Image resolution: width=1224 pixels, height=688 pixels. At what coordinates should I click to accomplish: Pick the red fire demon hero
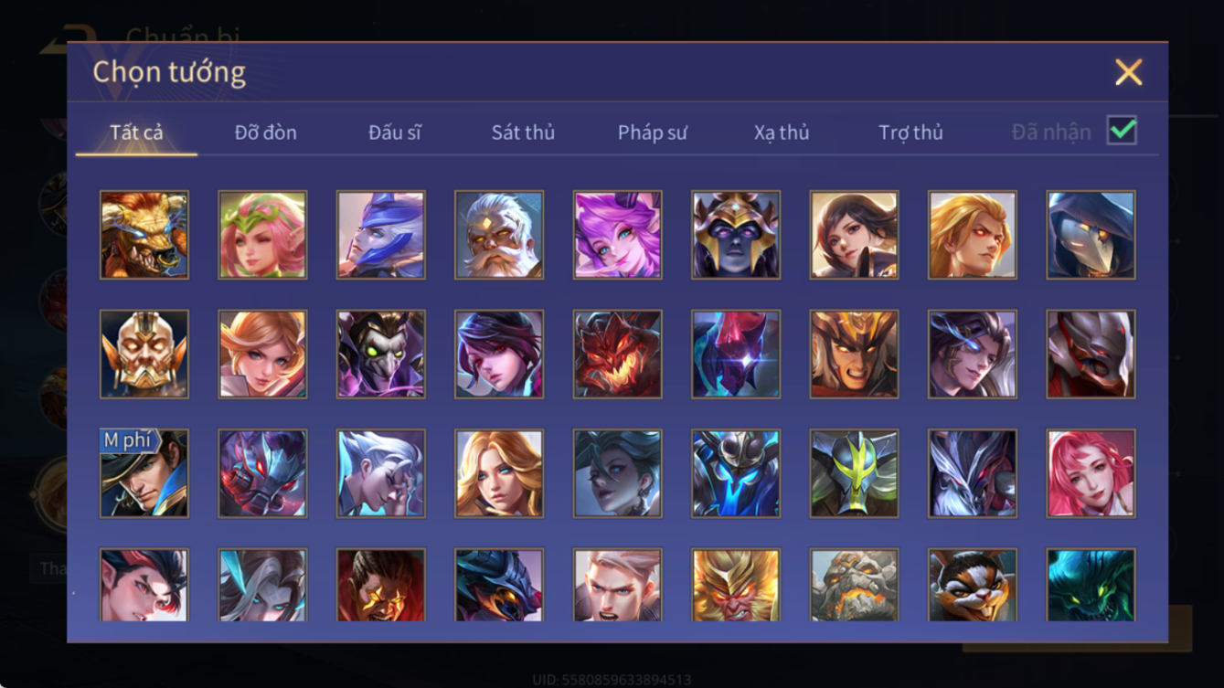618,355
